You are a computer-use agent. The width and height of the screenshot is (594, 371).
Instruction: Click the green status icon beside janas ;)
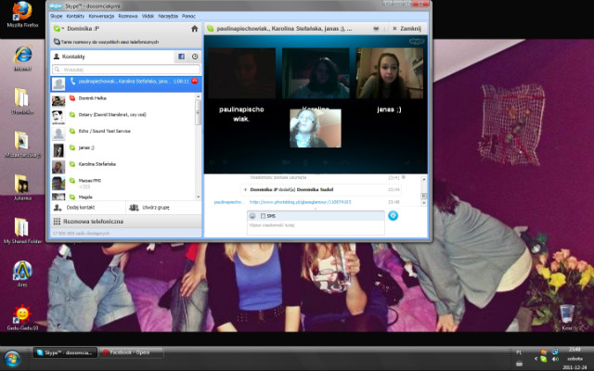(x=72, y=147)
